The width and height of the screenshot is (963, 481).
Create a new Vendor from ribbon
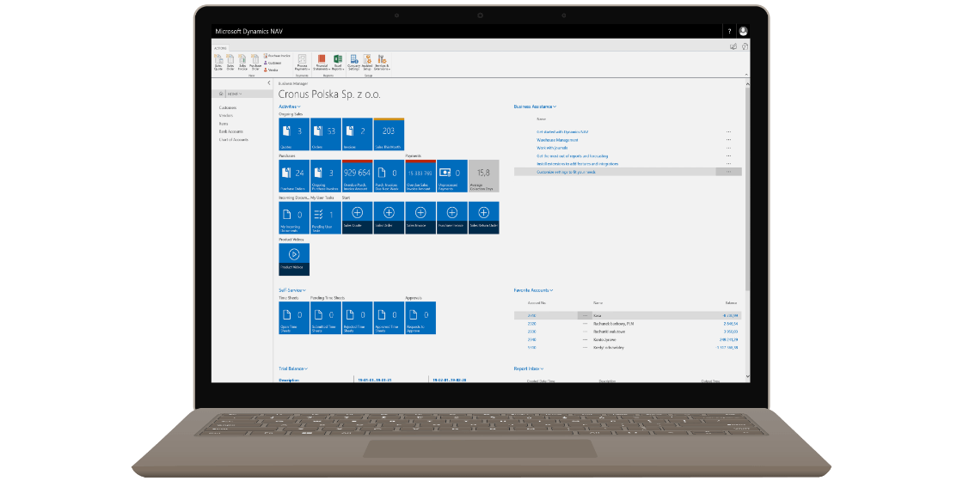[272, 70]
